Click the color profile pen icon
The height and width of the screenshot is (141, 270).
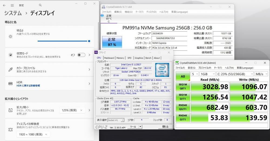(x=11, y=70)
